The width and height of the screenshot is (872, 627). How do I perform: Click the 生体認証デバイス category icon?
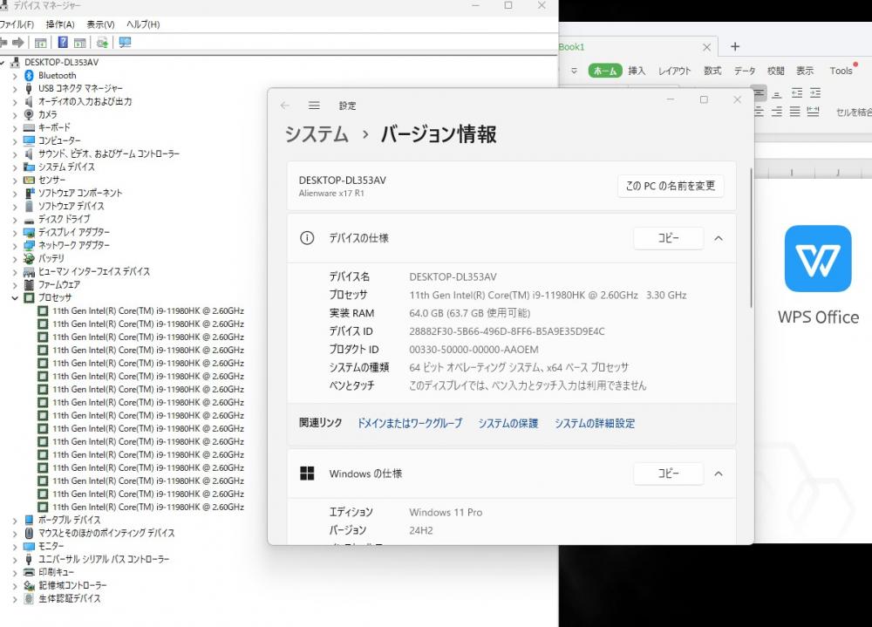[29, 598]
